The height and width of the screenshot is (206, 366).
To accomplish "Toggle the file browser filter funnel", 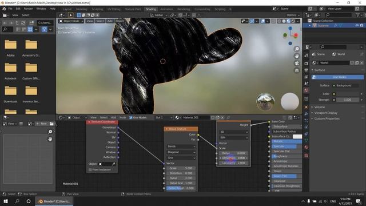I will point(44,29).
